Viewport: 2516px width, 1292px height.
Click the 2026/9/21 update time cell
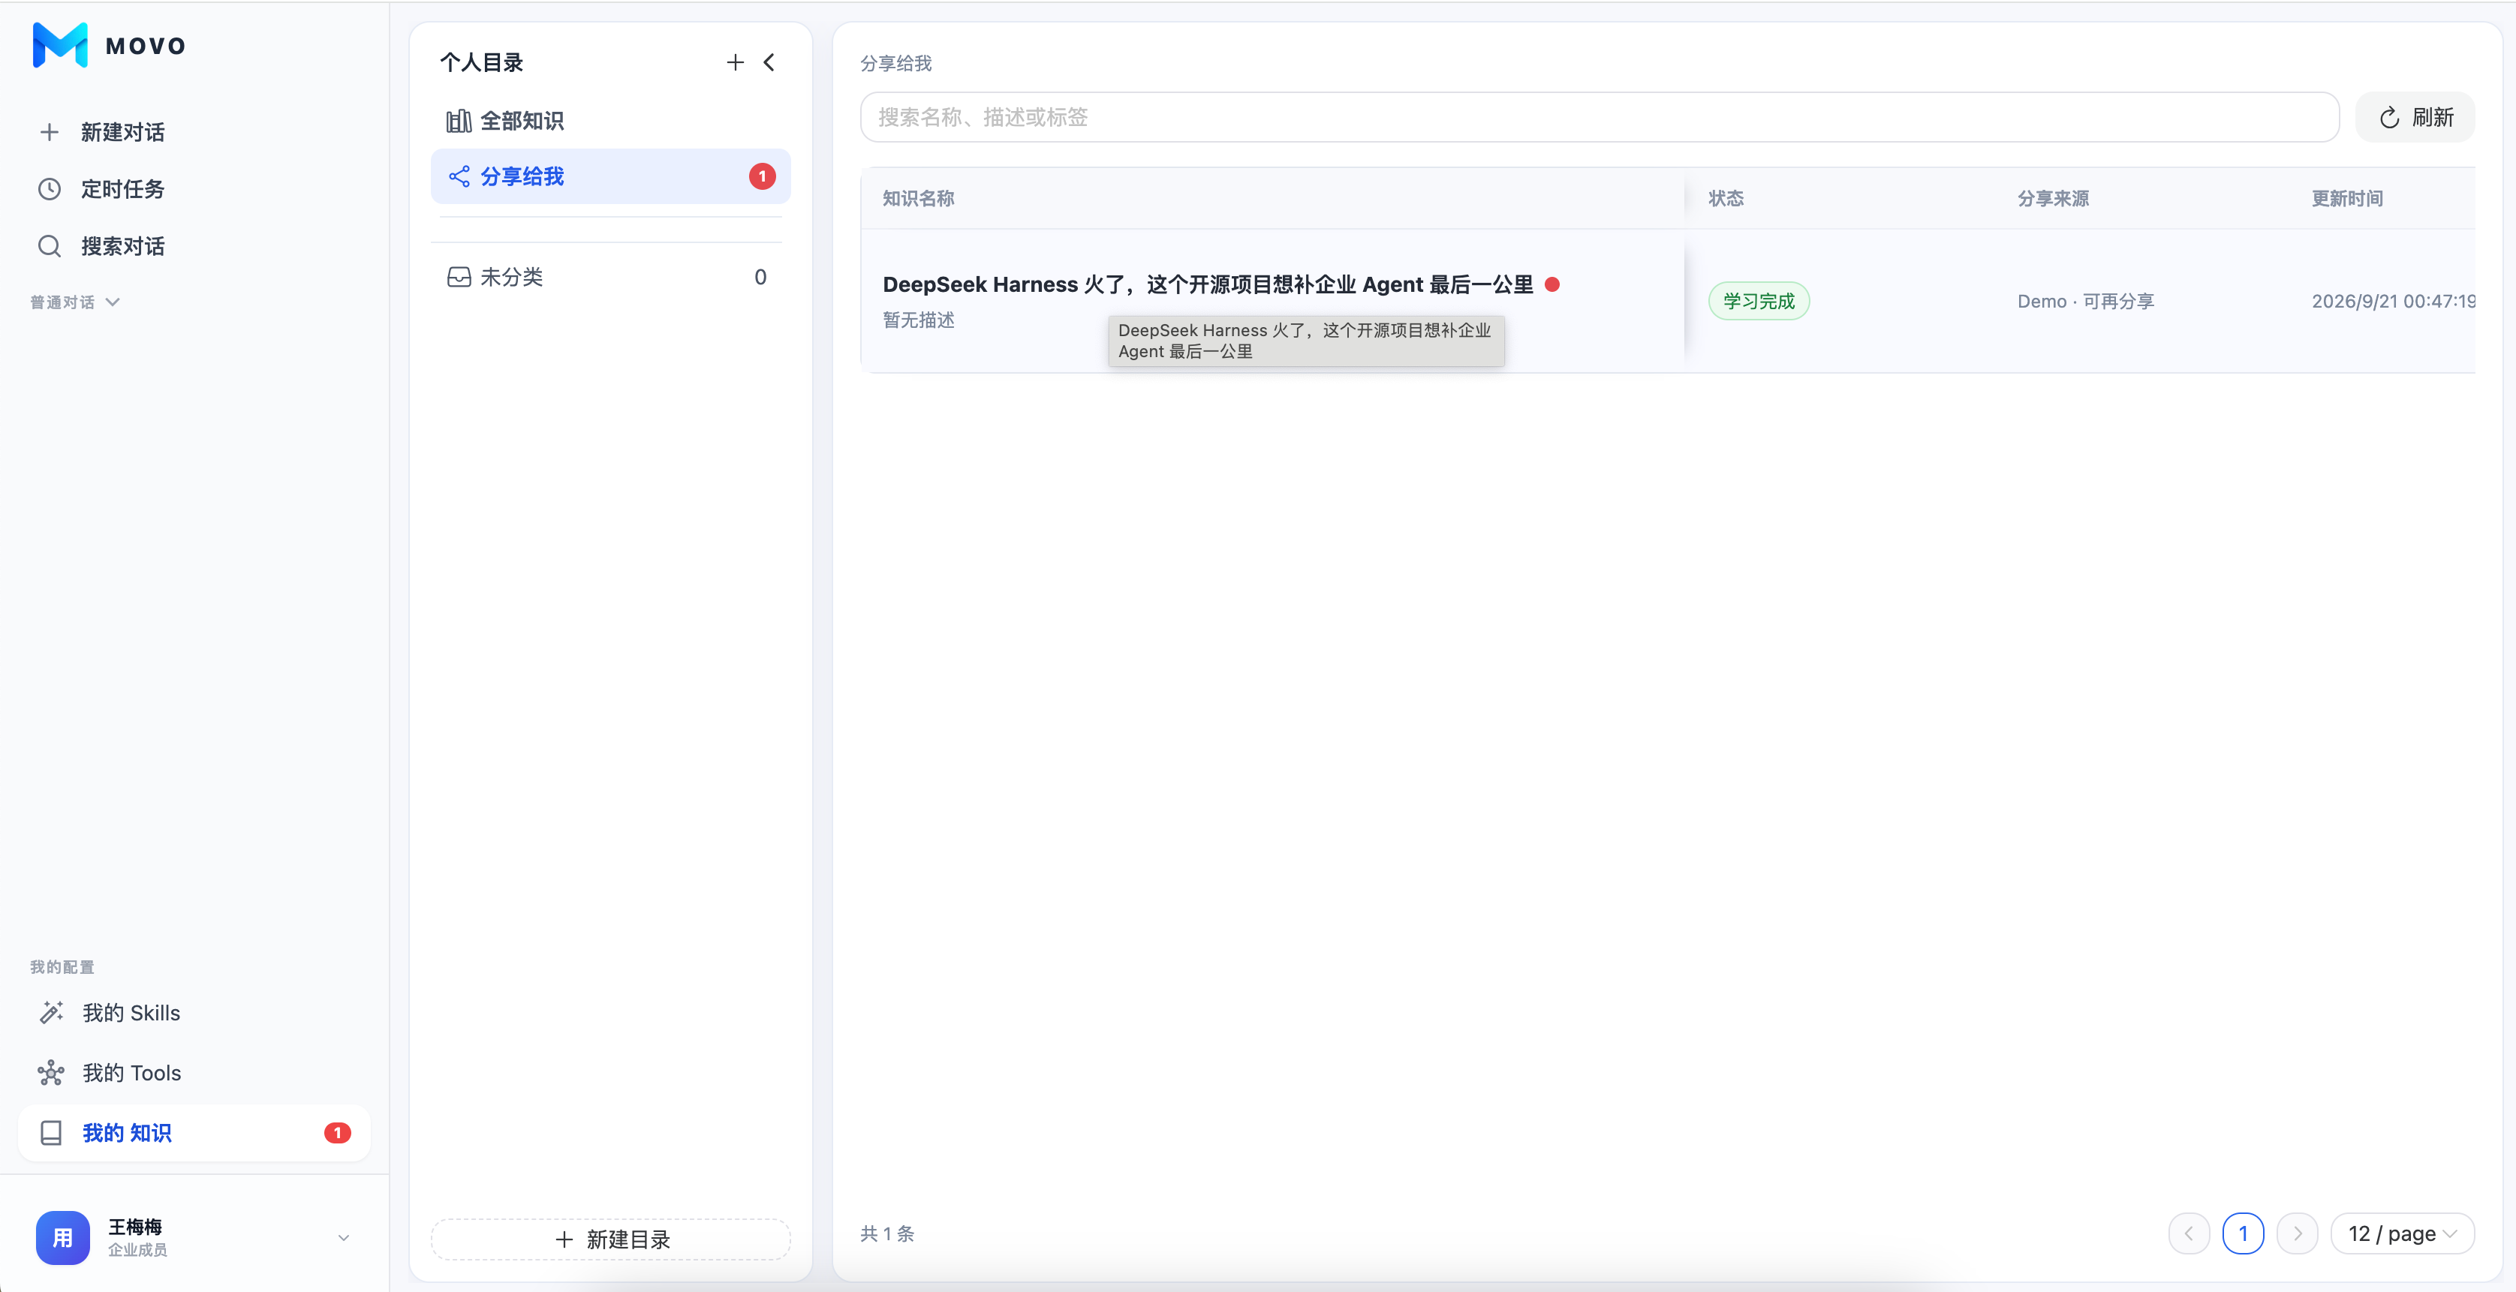click(x=2393, y=301)
